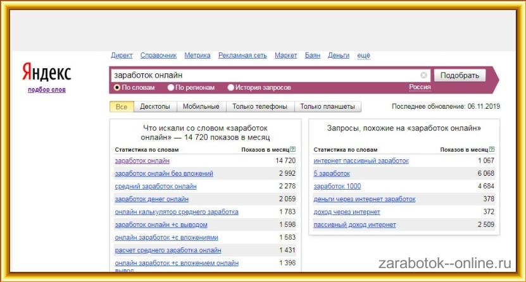Click the Яндекс logo

pos(46,72)
